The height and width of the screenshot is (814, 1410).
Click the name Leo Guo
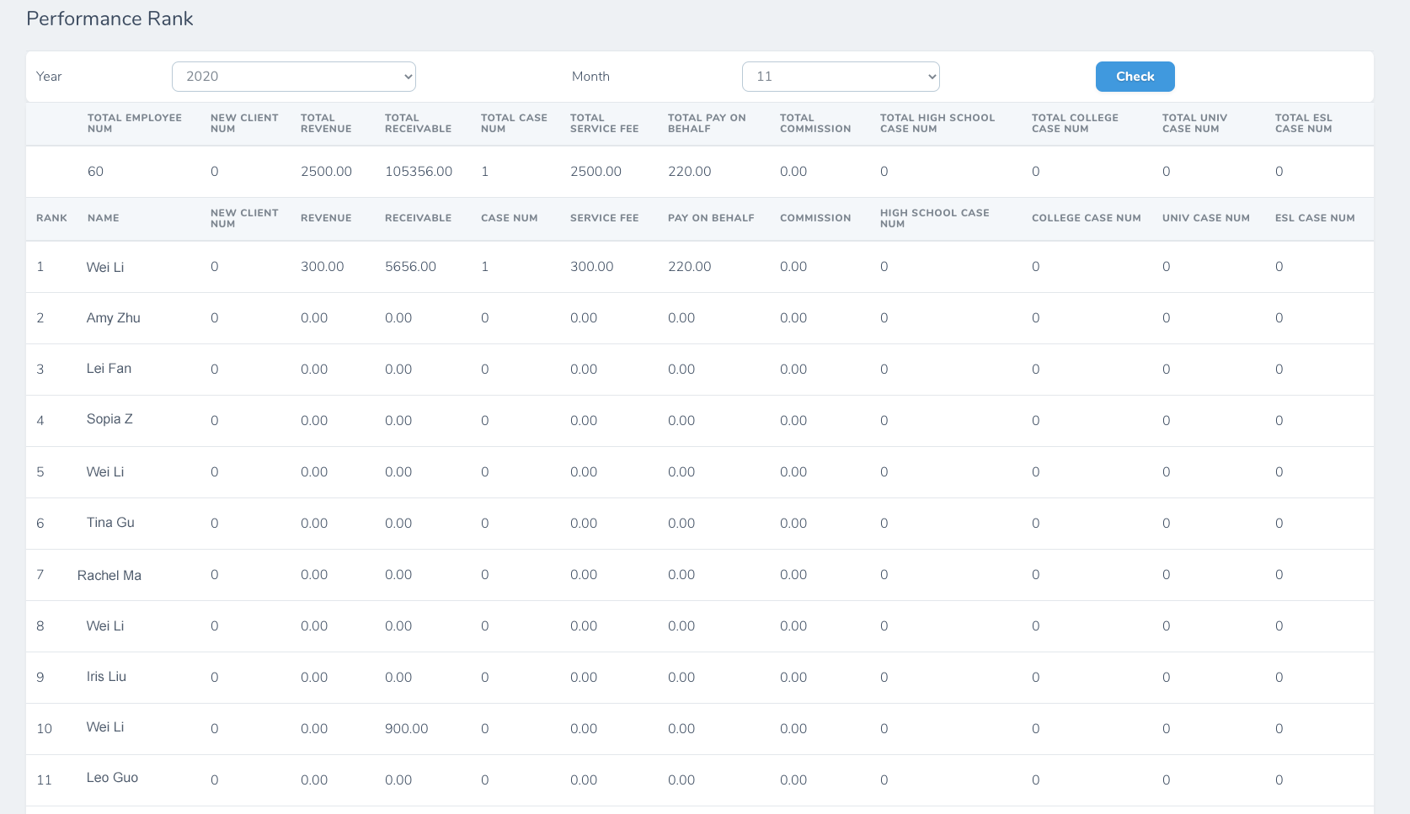(x=112, y=778)
